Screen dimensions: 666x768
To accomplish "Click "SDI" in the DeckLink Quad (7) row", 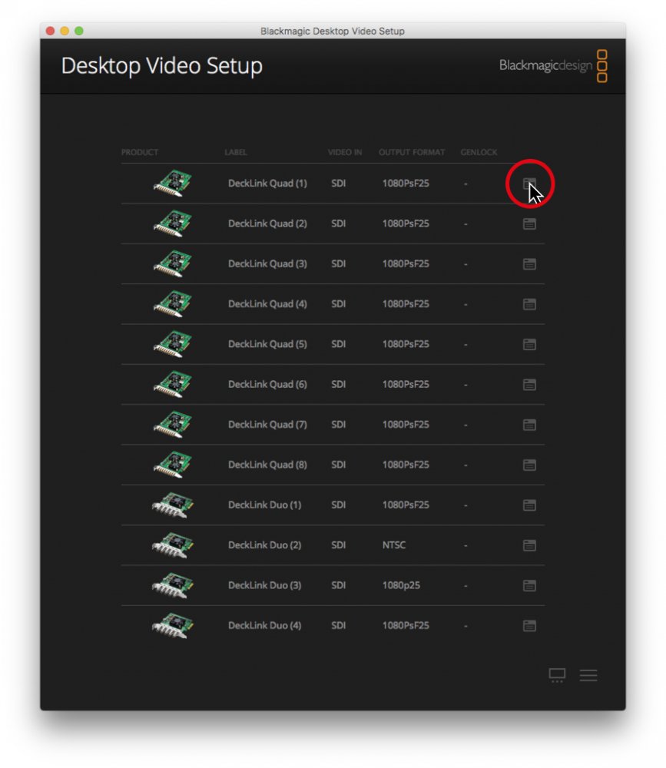I will coord(339,424).
